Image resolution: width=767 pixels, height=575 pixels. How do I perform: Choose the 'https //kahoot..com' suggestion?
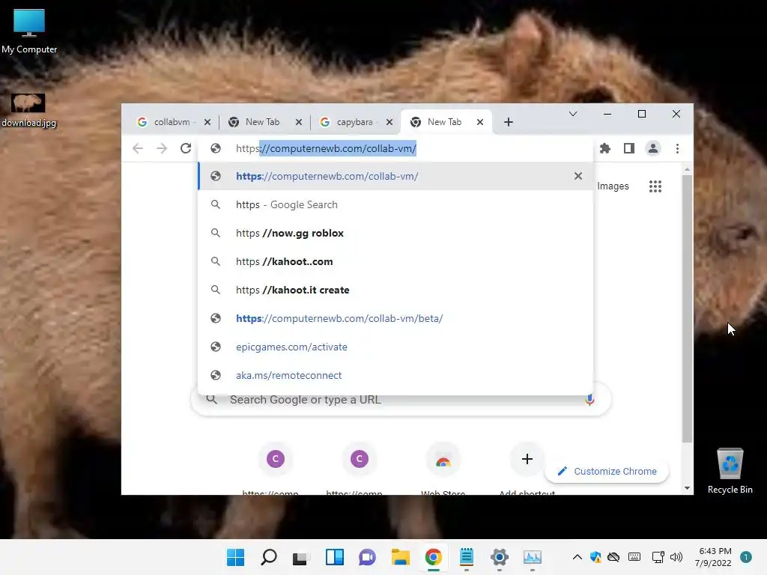(x=395, y=261)
